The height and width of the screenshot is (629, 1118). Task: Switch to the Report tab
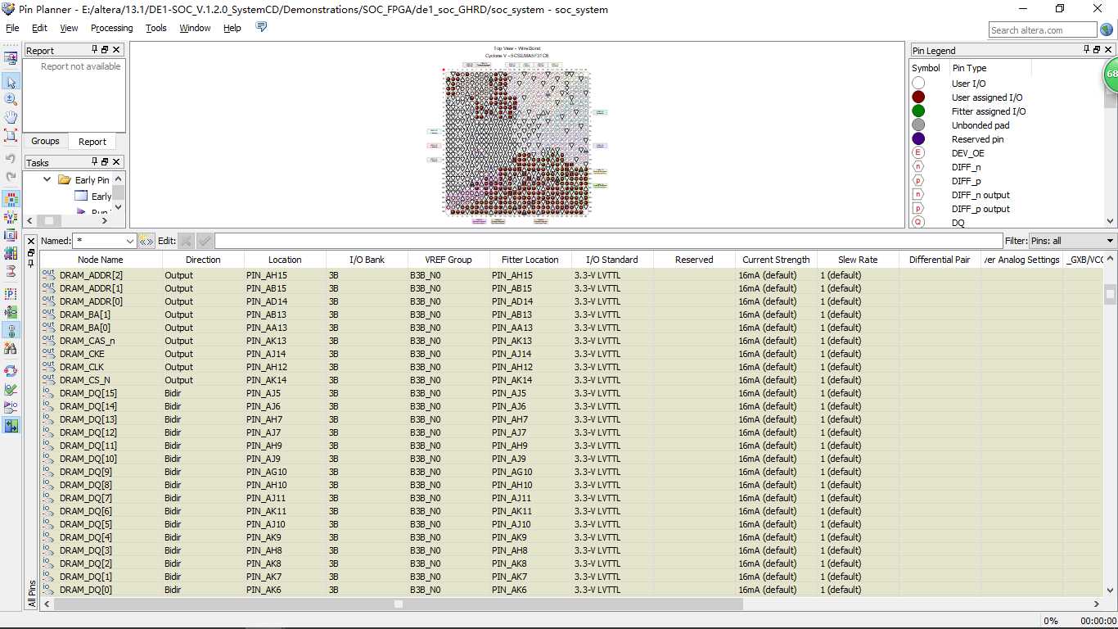(92, 142)
